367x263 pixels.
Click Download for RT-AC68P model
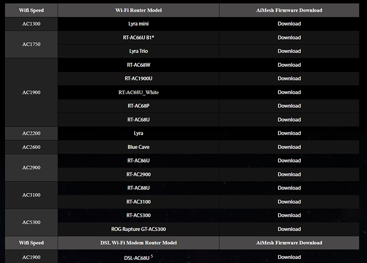(x=289, y=106)
